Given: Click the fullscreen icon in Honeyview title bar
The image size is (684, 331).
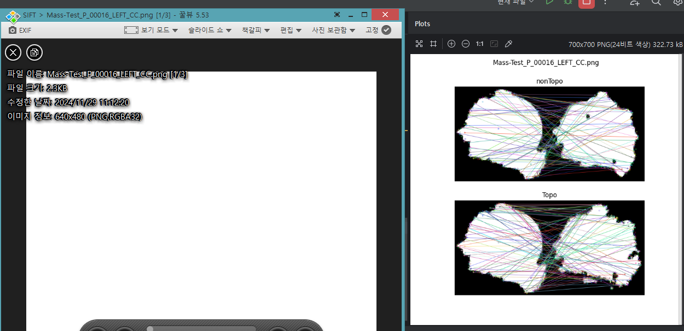Looking at the screenshot, I should [337, 15].
